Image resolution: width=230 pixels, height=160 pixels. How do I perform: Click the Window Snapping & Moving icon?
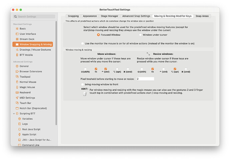coord(17,44)
